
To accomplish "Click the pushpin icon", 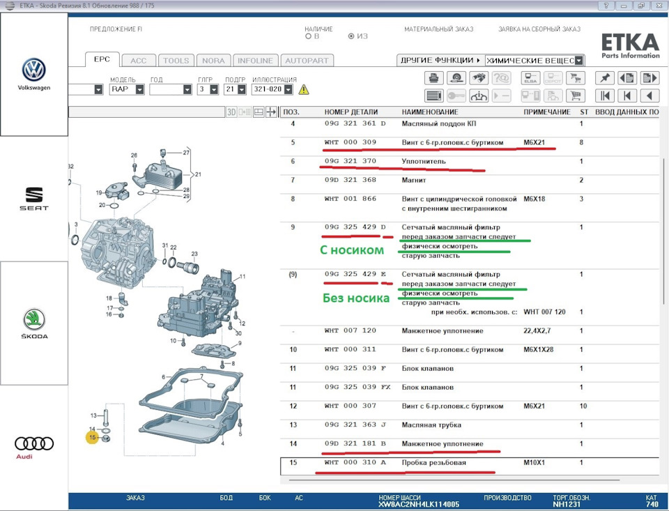I will [x=604, y=78].
